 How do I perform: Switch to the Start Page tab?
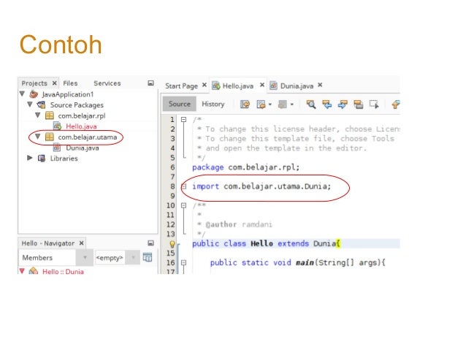point(181,86)
